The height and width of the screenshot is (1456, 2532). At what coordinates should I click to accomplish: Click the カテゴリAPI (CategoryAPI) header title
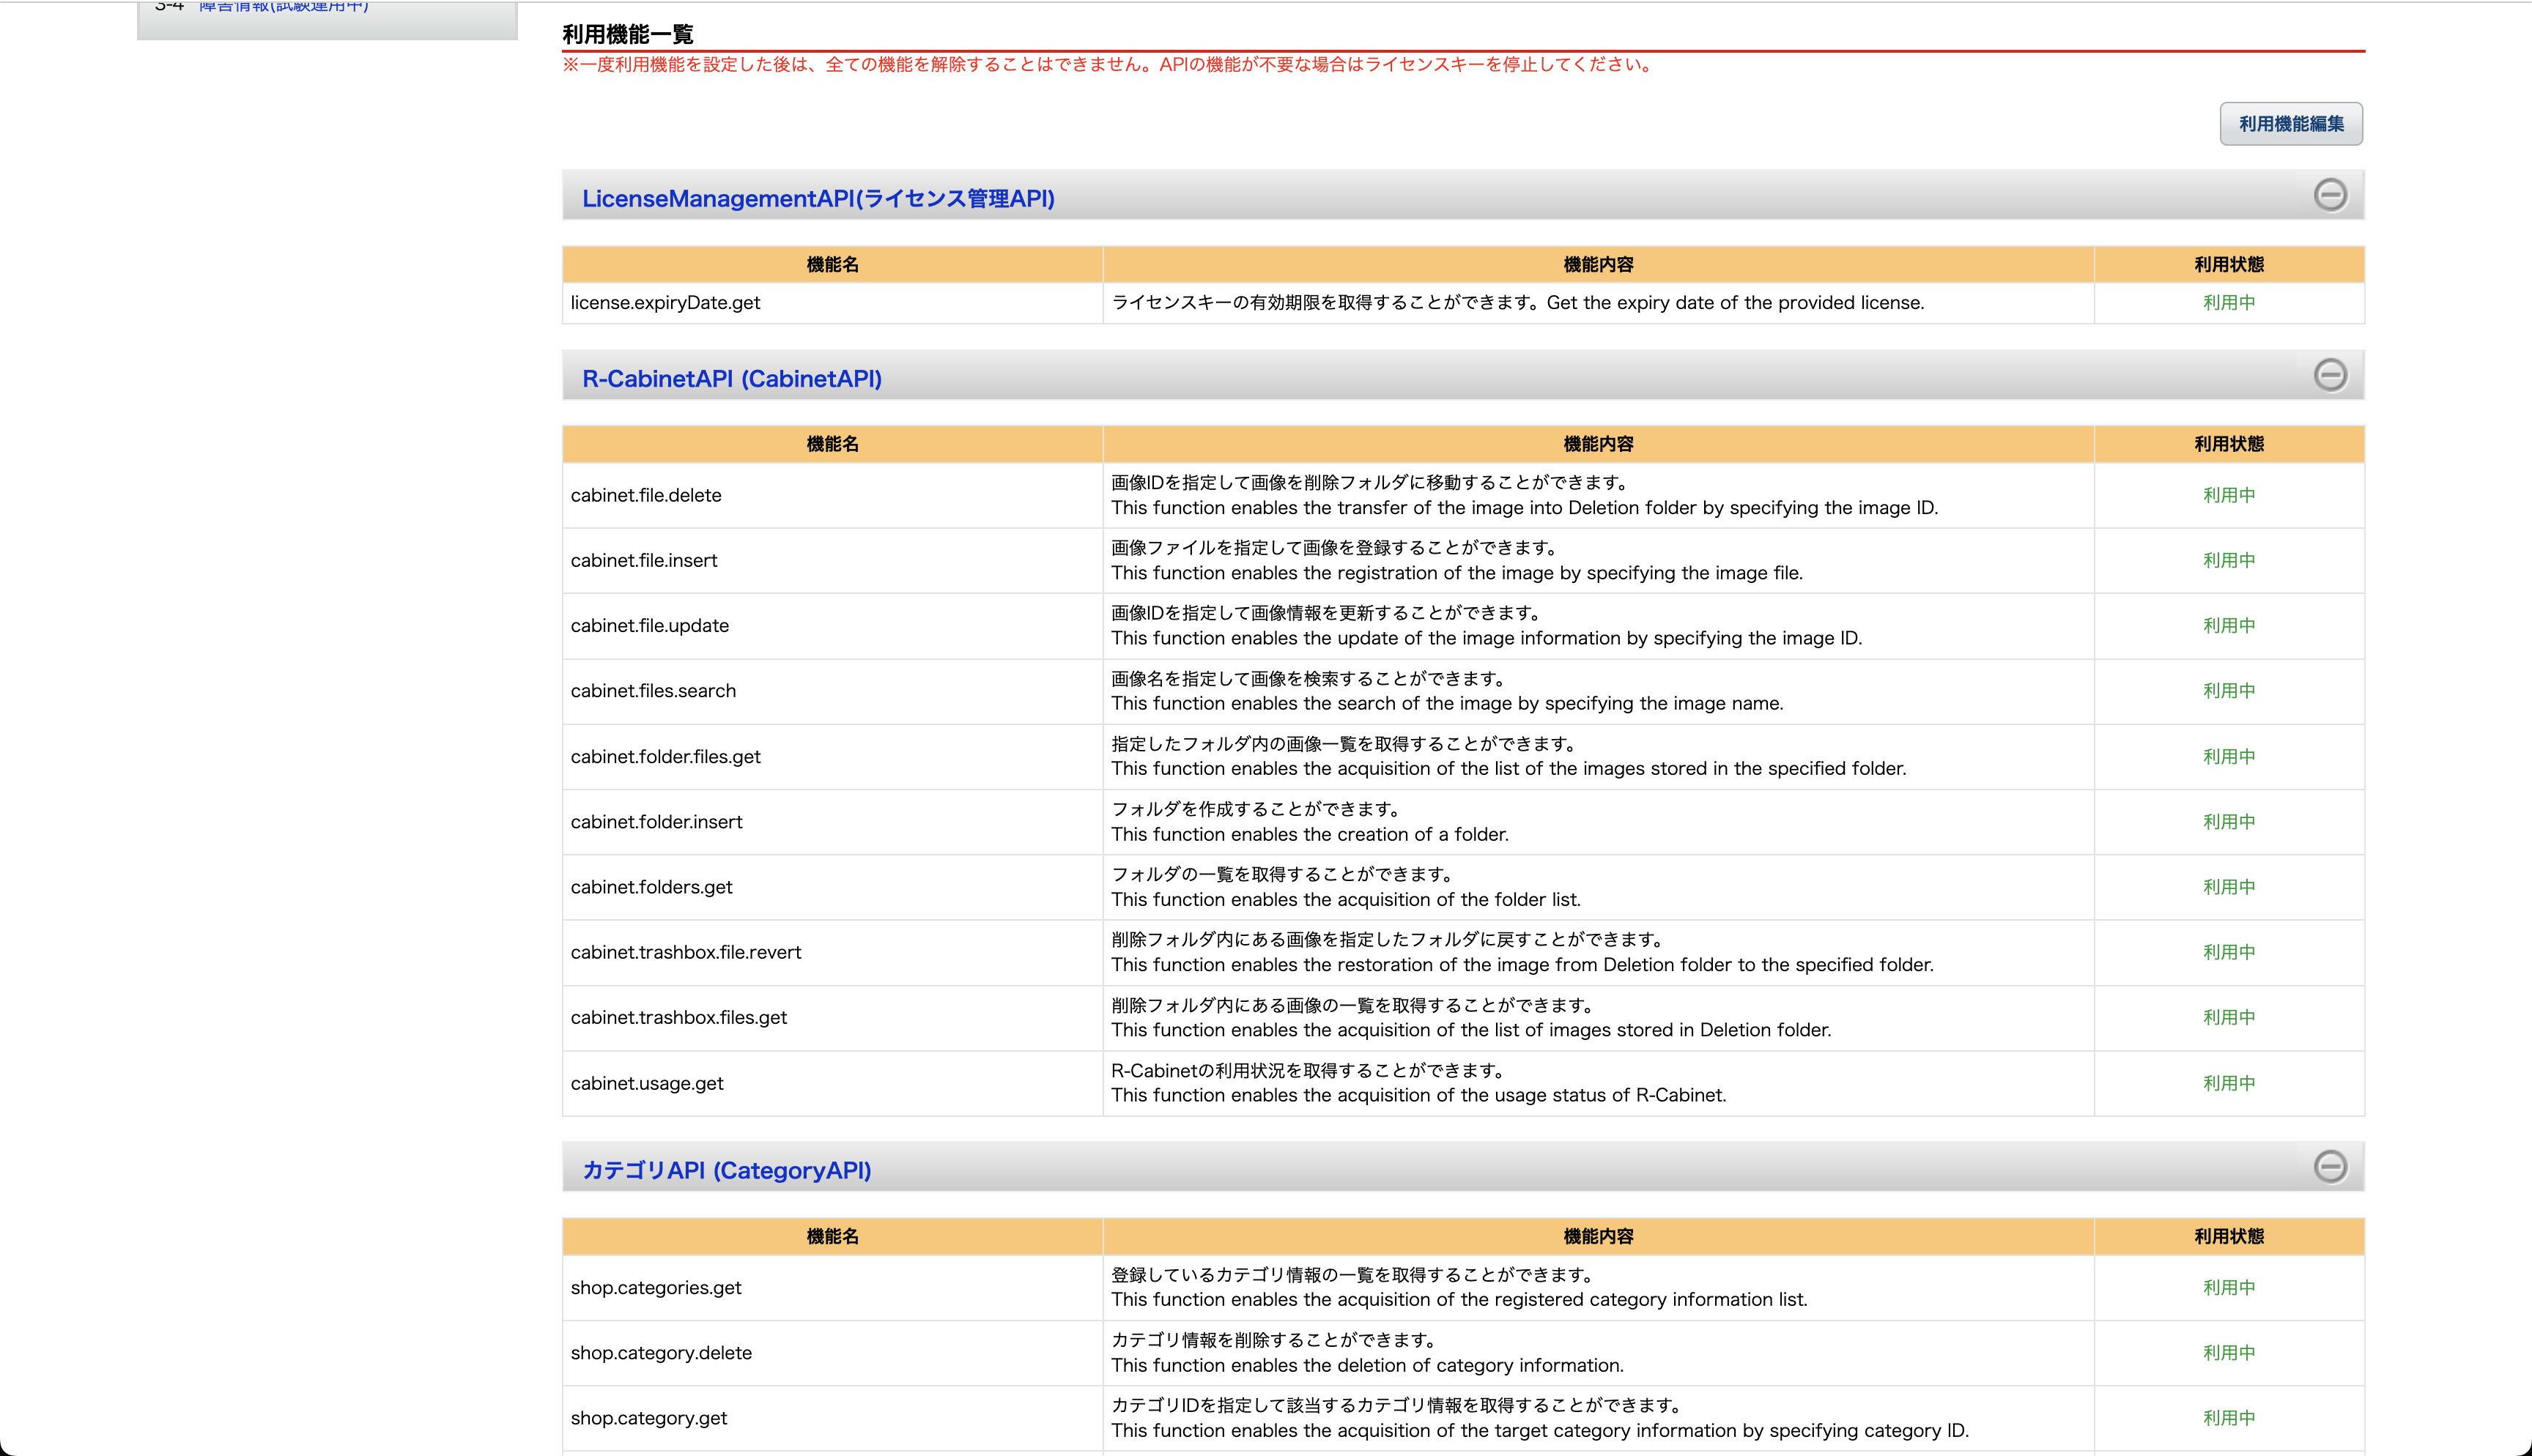click(727, 1170)
